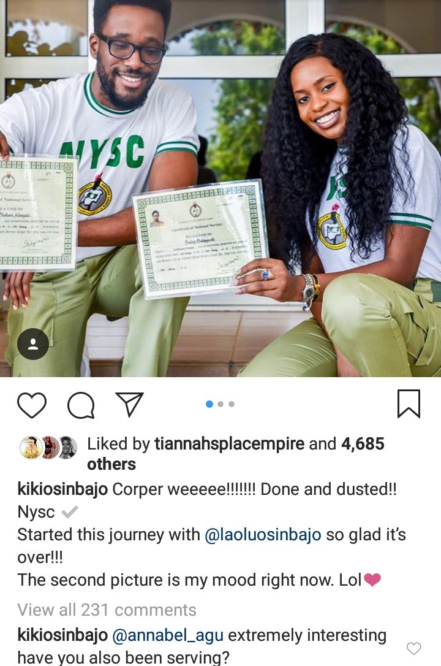441x666 pixels.
Task: Tap the heart icon to like the post
Action: coord(32,405)
